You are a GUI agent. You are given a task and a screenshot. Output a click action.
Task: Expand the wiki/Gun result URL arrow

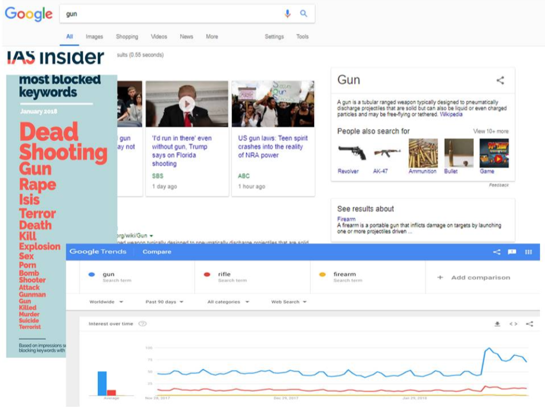click(152, 236)
